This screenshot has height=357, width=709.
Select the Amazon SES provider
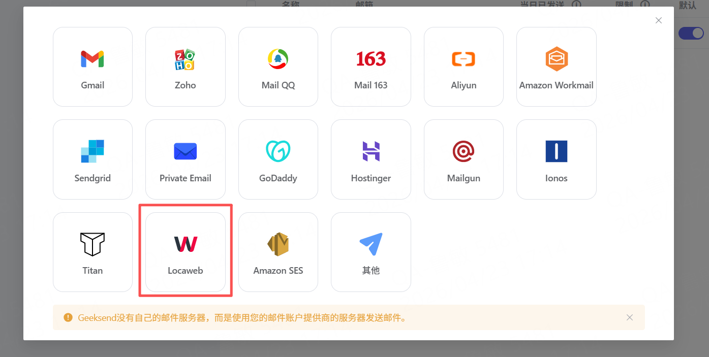(278, 252)
